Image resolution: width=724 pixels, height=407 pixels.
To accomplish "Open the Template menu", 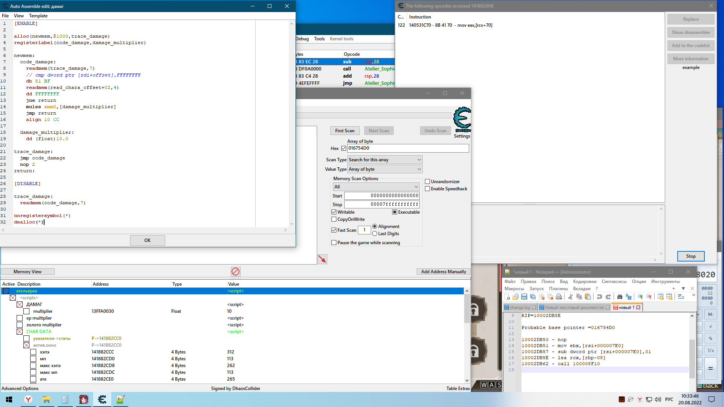I will tap(38, 16).
